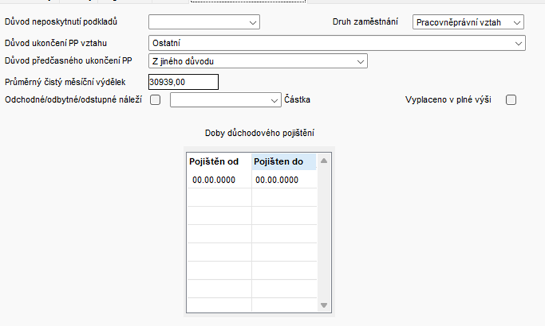
Task: Open the Důvod neposkytnutí podkladů dropdown
Action: click(204, 22)
